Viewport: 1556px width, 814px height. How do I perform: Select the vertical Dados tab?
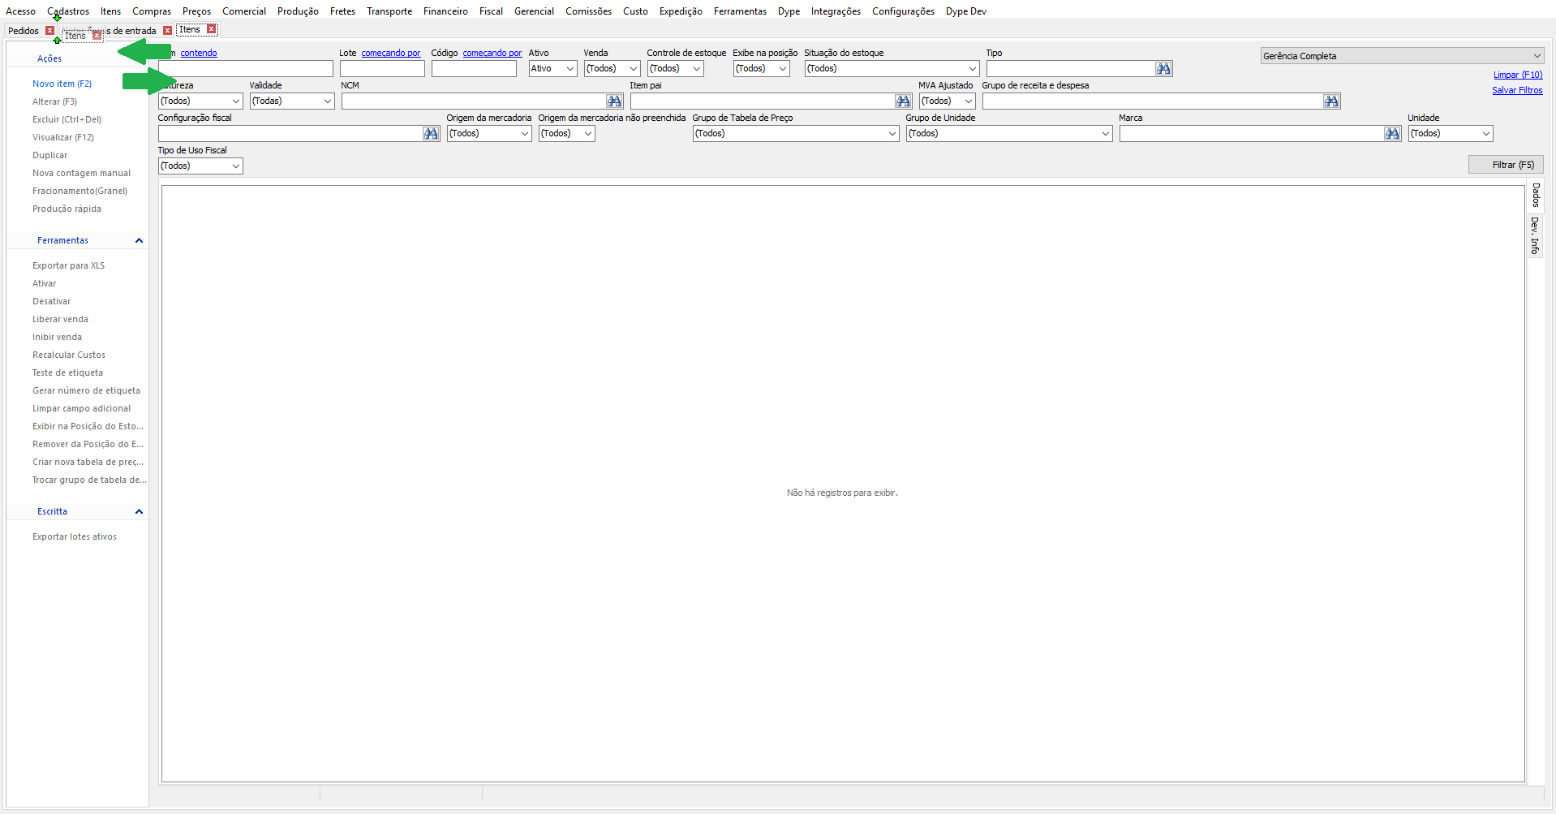1535,196
